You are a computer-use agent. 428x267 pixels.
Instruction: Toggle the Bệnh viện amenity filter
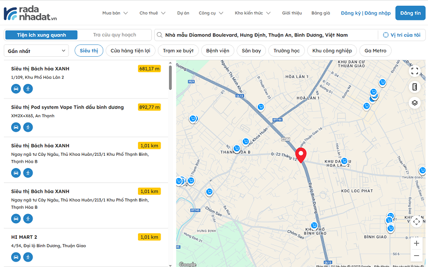pyautogui.click(x=218, y=51)
